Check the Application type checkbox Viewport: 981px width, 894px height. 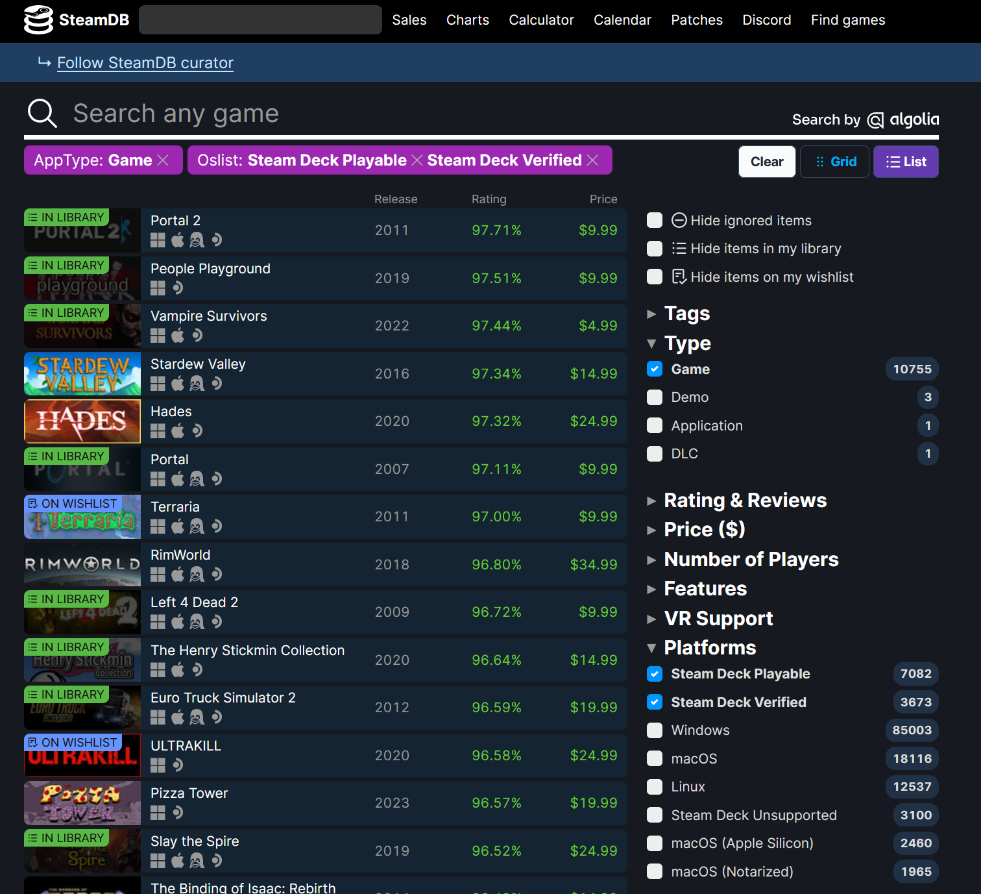click(655, 425)
